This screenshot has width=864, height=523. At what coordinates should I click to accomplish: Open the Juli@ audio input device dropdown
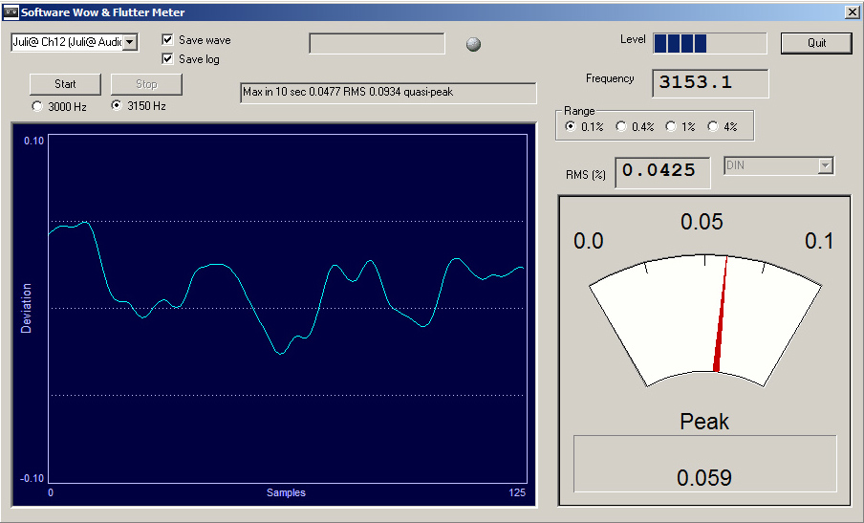click(130, 42)
